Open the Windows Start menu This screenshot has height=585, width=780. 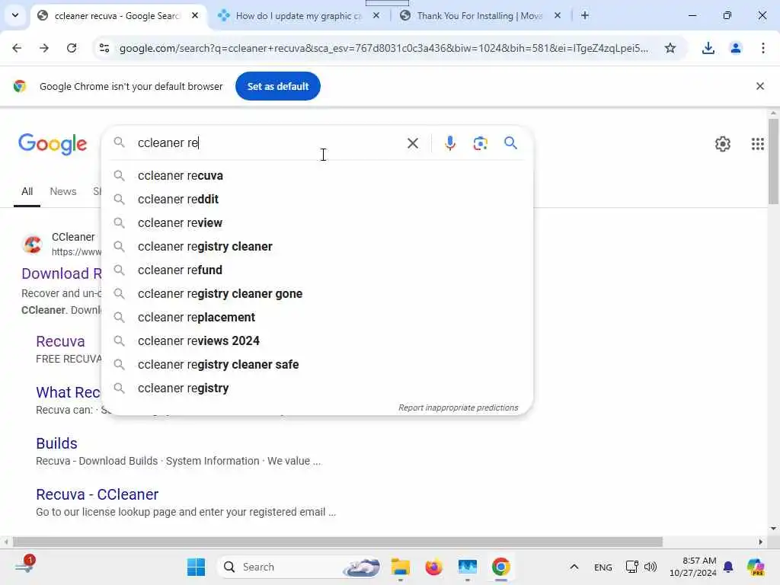point(196,567)
